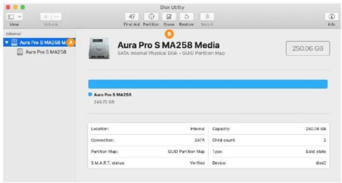
Task: Click the Location Internal value
Action: pos(197,129)
